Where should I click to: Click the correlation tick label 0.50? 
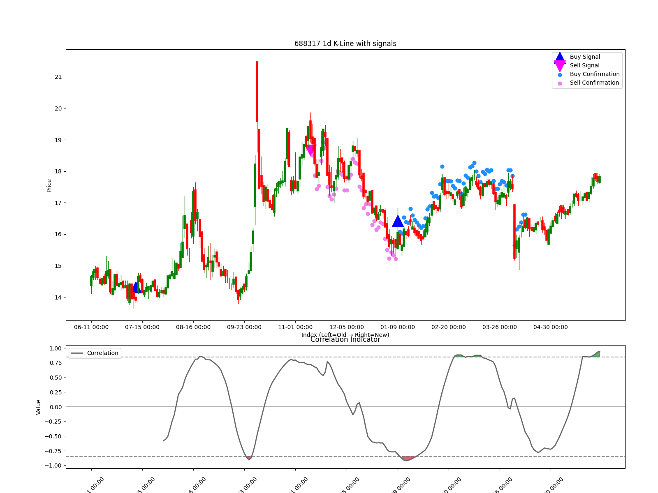55,378
